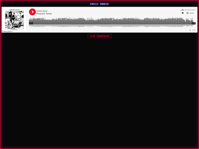Viewport: 199px width, 149px height.
Task: Play the Present Tents track
Action: tap(32, 12)
